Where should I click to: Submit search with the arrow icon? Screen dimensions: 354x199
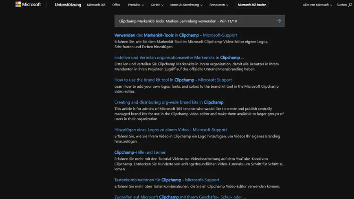pyautogui.click(x=278, y=21)
